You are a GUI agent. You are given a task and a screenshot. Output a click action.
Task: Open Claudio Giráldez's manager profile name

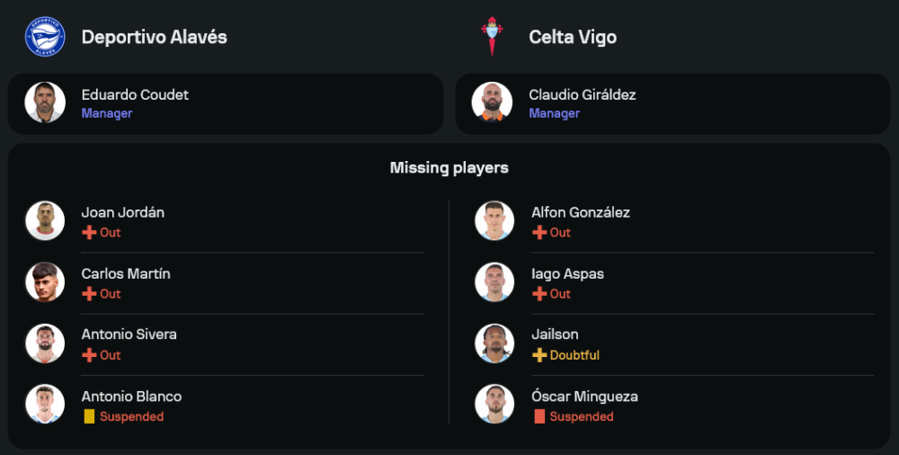pyautogui.click(x=582, y=94)
